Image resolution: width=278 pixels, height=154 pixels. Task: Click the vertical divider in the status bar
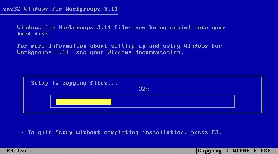coord(196,151)
